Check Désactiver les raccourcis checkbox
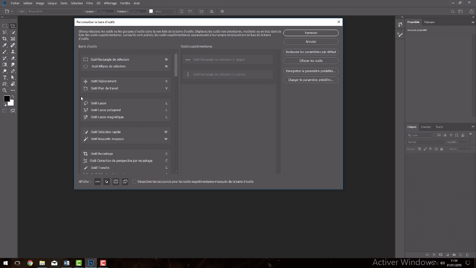This screenshot has height=268, width=476. pyautogui.click(x=134, y=181)
